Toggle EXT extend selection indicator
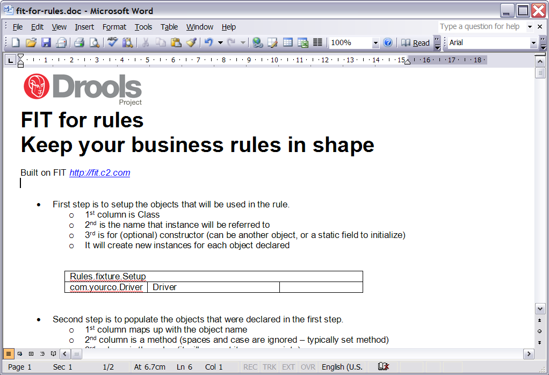Viewport: 549px width, 375px height. pyautogui.click(x=288, y=367)
